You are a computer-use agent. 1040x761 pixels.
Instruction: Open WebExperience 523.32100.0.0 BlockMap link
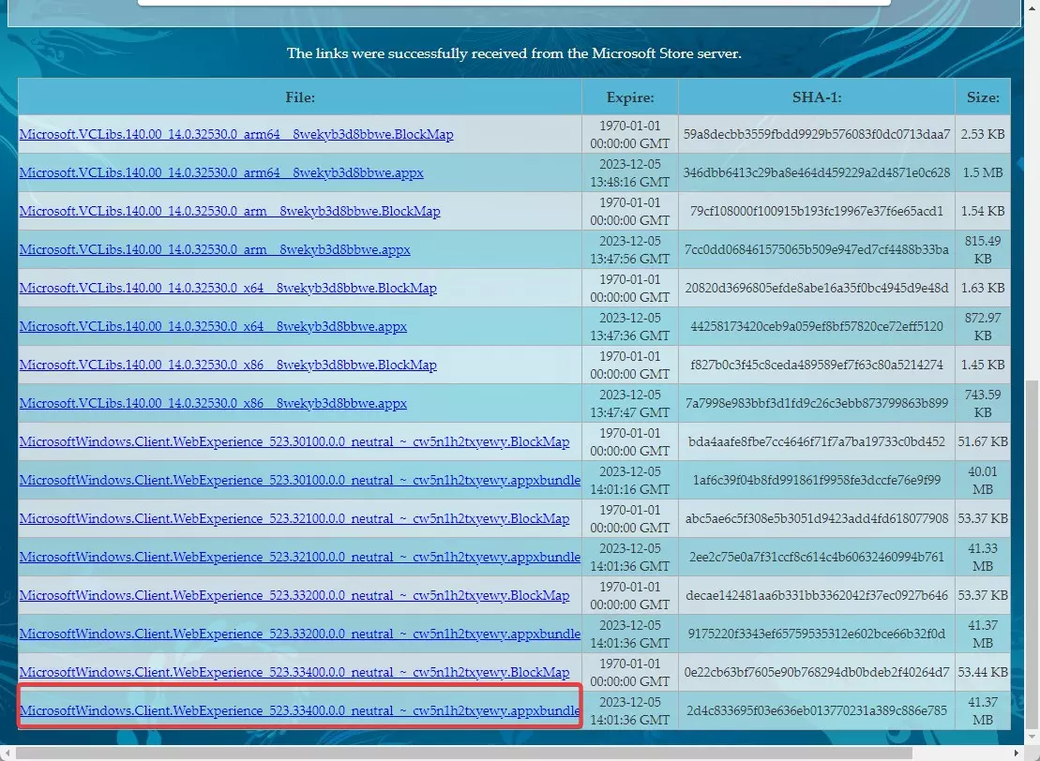coord(294,518)
